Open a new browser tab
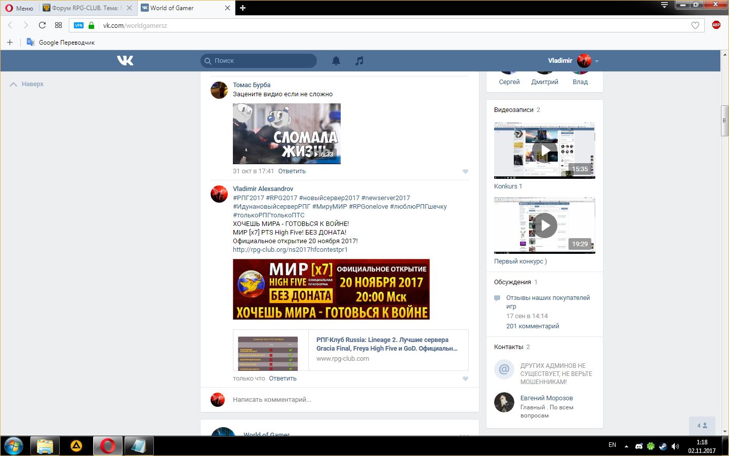This screenshot has height=456, width=729. coord(243,8)
